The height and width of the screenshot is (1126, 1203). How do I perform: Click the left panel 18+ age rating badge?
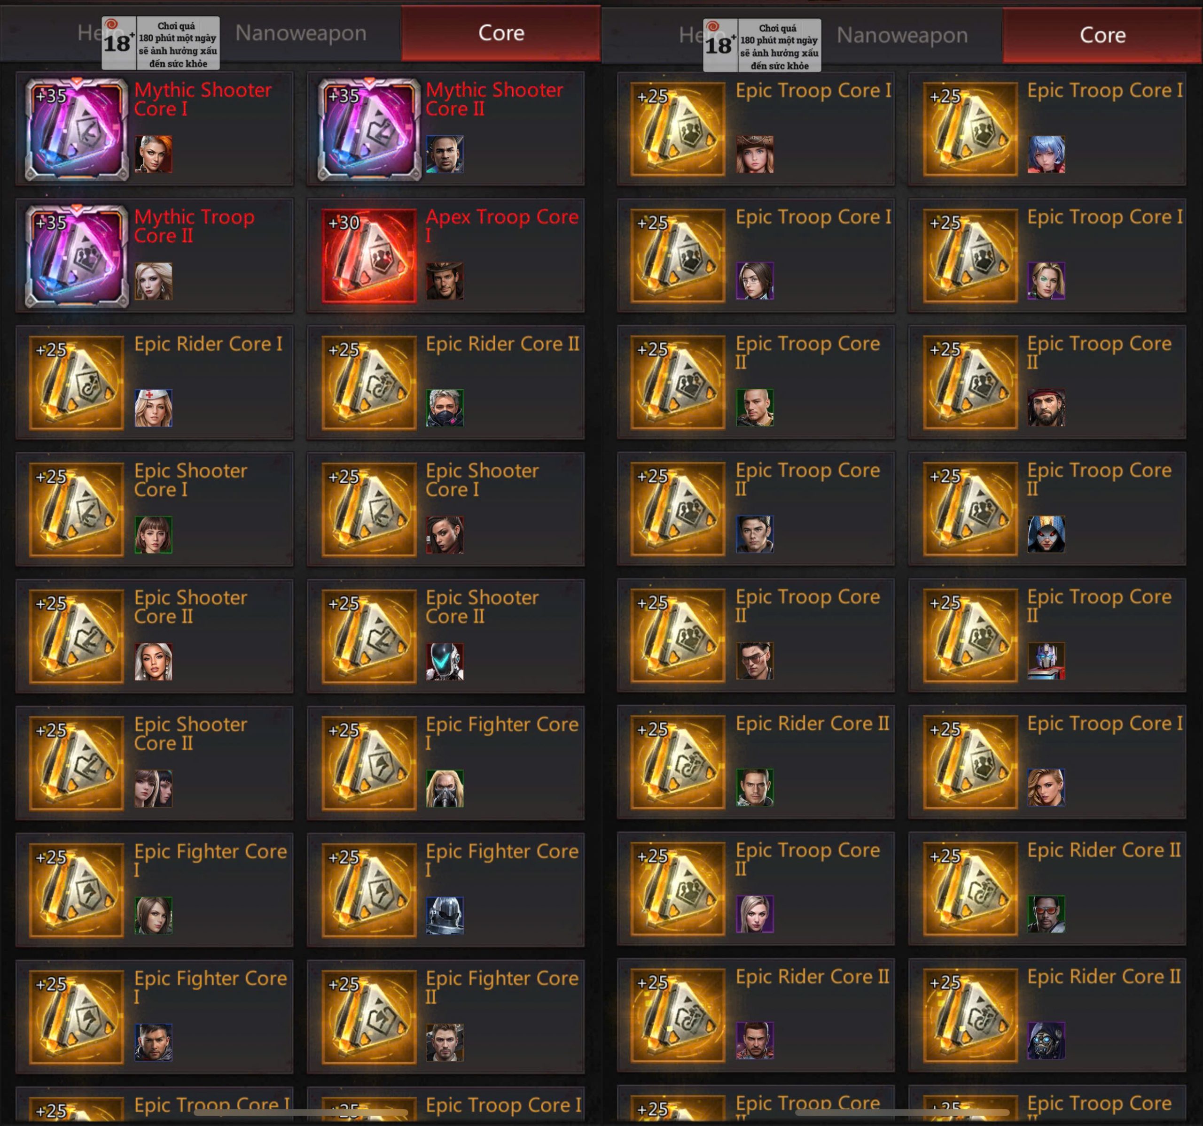(161, 43)
